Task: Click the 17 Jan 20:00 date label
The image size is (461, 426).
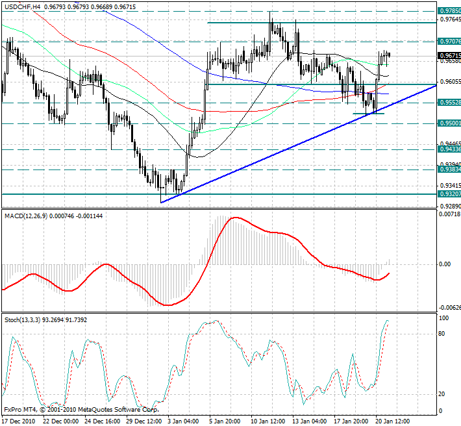Action: (x=352, y=421)
